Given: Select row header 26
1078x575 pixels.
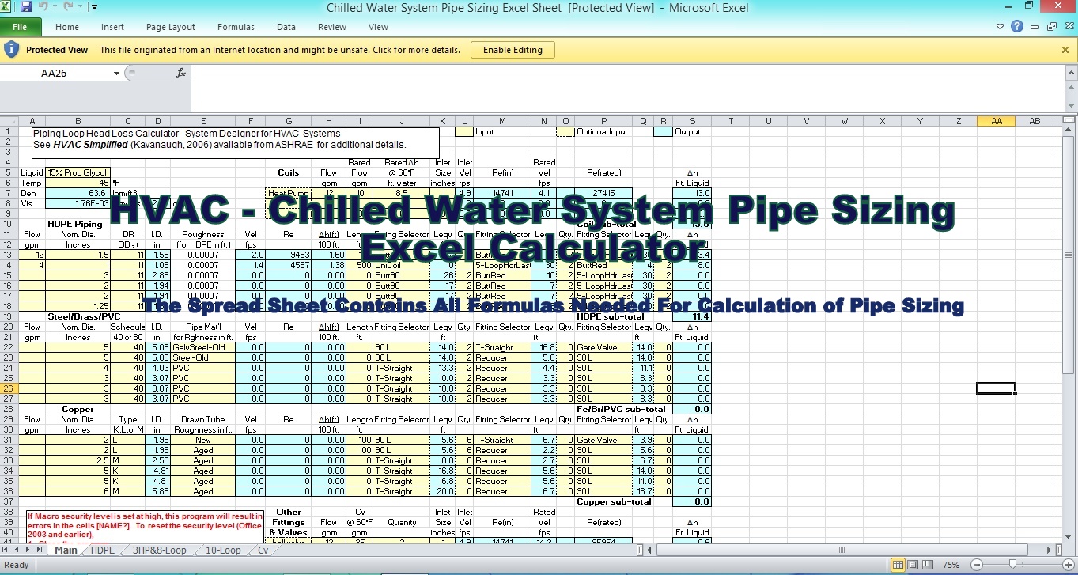Looking at the screenshot, I should [x=9, y=388].
